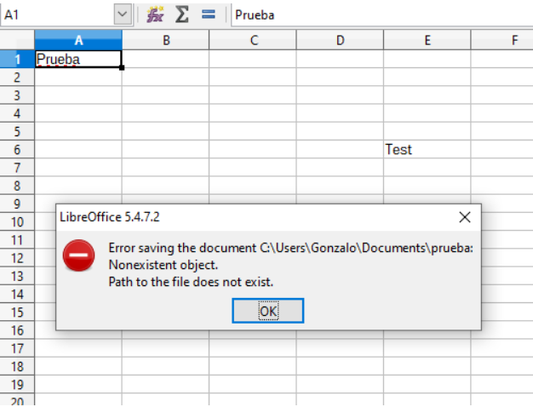Click cell E6 containing Test

click(x=427, y=150)
